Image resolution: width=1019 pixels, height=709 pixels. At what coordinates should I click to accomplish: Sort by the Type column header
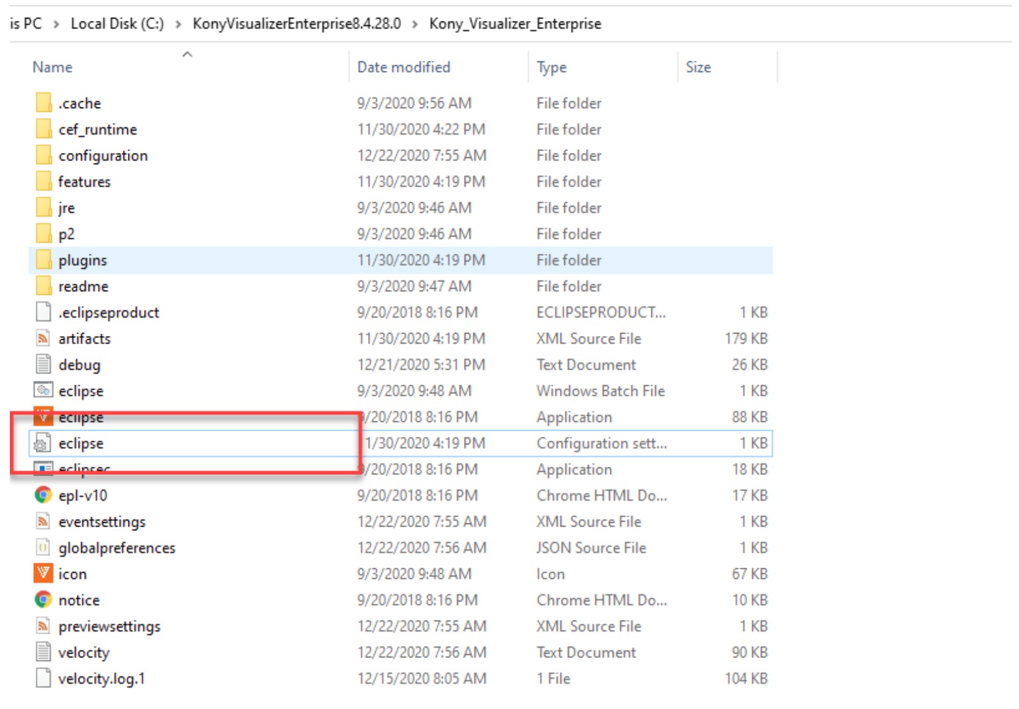click(551, 67)
